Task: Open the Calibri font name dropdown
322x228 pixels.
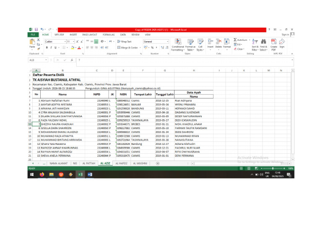Action: [65, 42]
